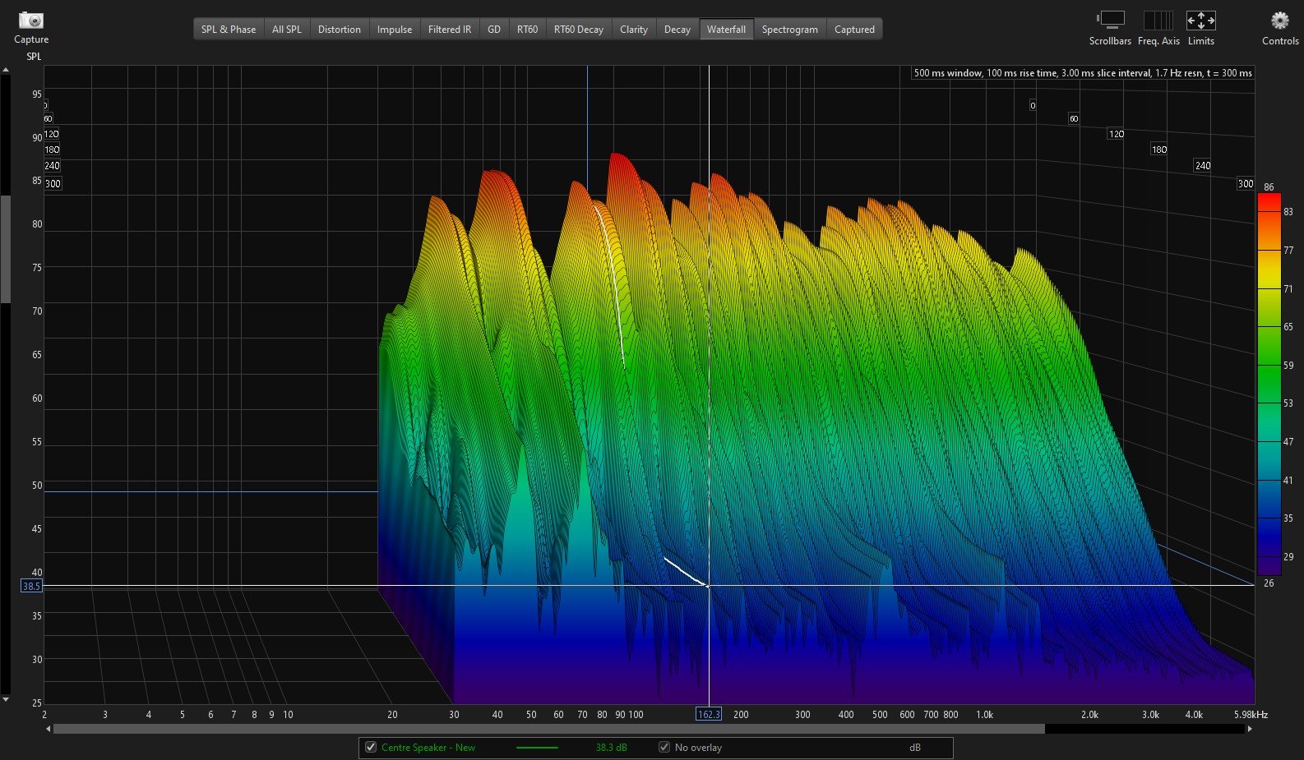1304x760 pixels.
Task: Switch to the Spectrogram tab
Action: (x=789, y=30)
